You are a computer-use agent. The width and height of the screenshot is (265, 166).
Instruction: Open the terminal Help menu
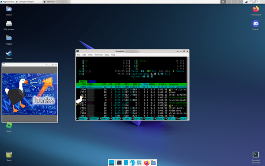(x=113, y=55)
